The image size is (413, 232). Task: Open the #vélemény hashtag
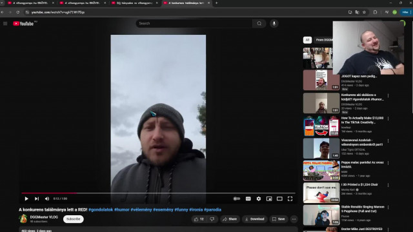coord(141,209)
